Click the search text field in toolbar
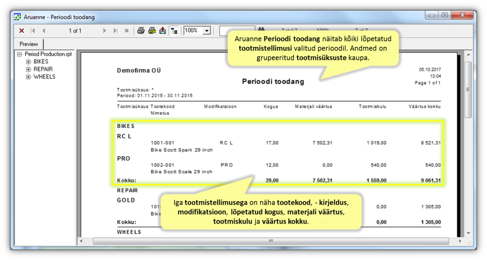This screenshot has height=260, width=487. click(237, 31)
